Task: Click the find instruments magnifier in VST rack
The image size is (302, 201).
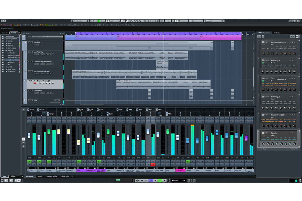Action: (x=263, y=36)
